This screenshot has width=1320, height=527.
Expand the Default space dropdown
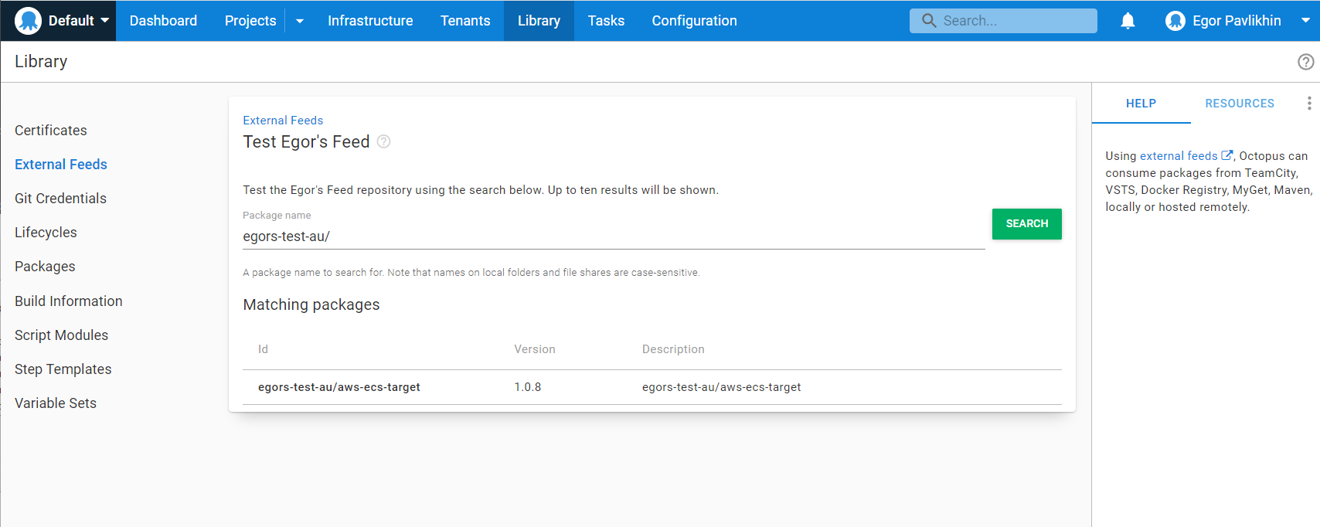pyautogui.click(x=105, y=21)
